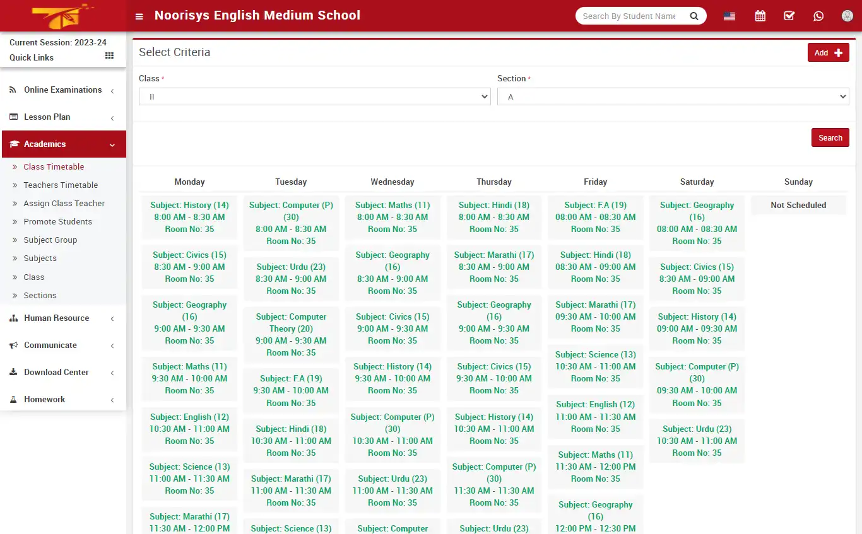Click the to-do checklist icon in top bar
This screenshot has height=534, width=862.
click(789, 15)
